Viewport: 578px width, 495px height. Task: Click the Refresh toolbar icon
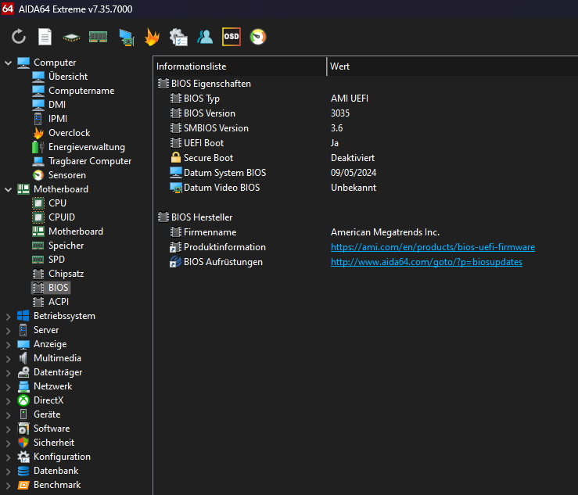point(19,37)
